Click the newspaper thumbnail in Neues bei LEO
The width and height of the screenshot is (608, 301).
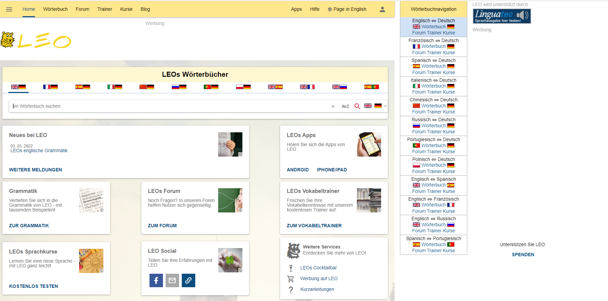[230, 144]
